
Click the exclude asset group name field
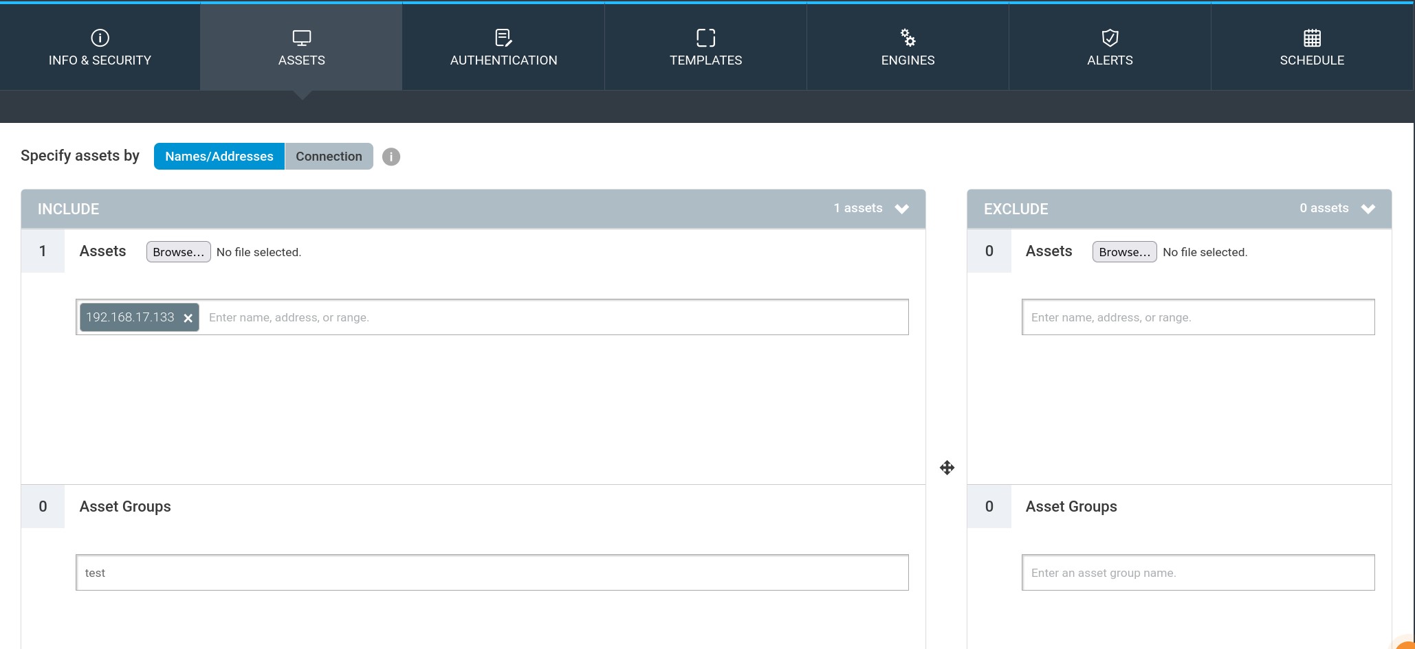pyautogui.click(x=1198, y=573)
